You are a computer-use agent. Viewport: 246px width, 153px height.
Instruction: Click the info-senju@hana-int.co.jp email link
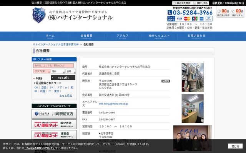point(113,104)
